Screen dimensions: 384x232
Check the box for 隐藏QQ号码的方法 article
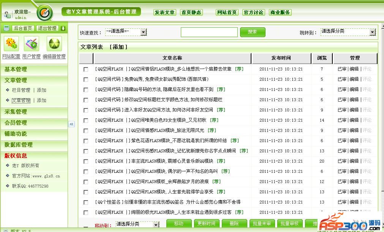pos(86,90)
